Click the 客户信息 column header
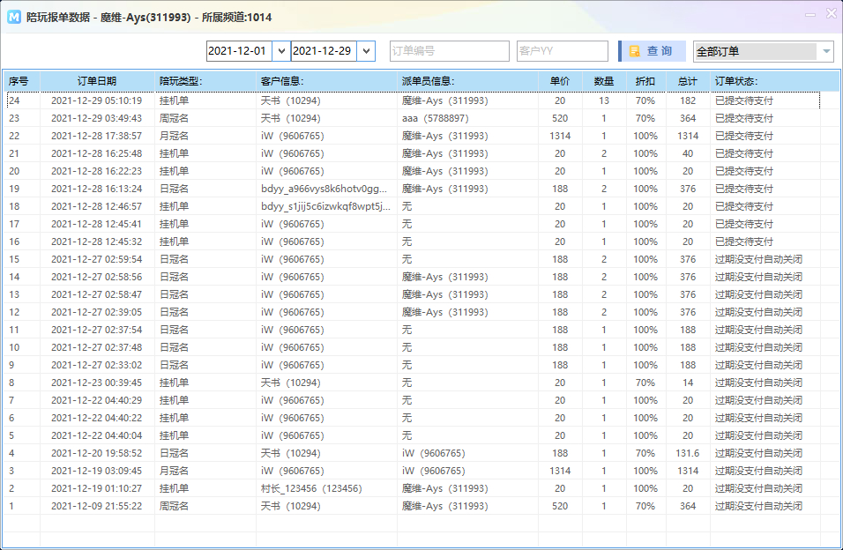The height and width of the screenshot is (550, 843). [326, 81]
